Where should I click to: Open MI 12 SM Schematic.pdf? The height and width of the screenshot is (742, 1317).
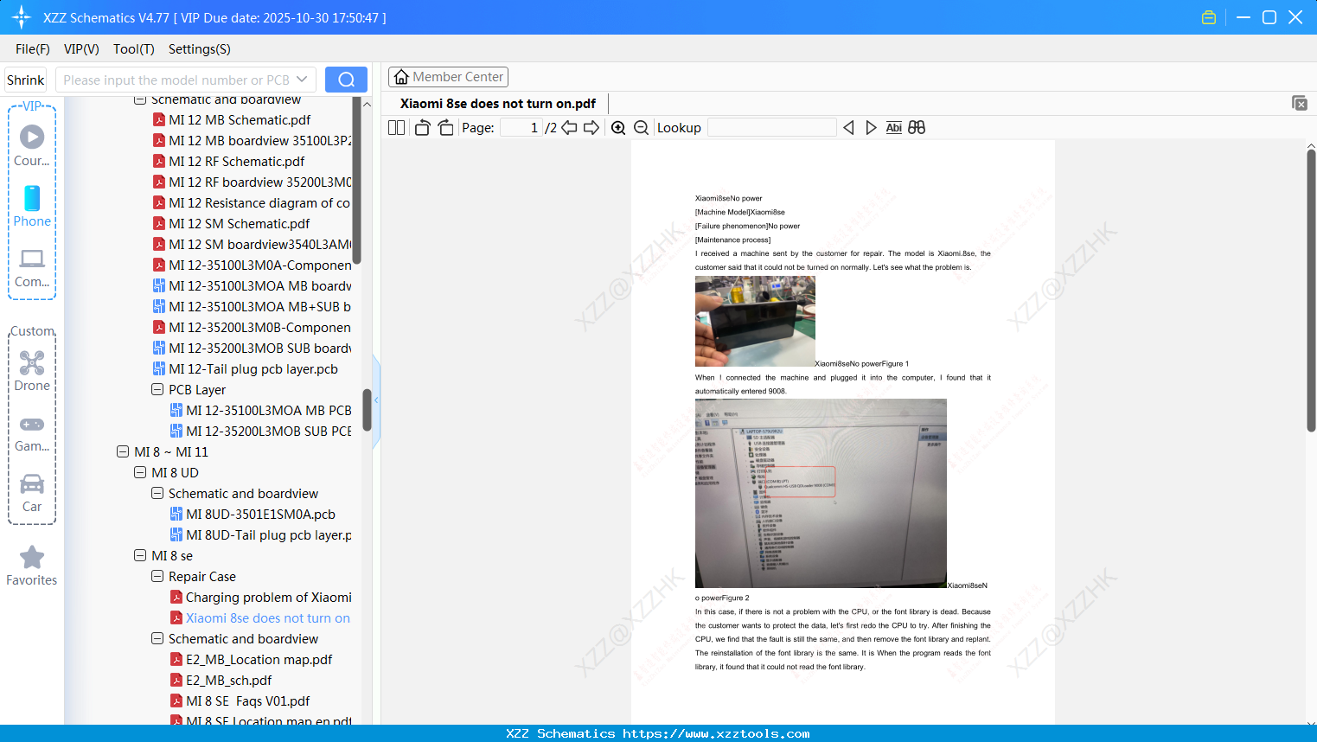(239, 224)
